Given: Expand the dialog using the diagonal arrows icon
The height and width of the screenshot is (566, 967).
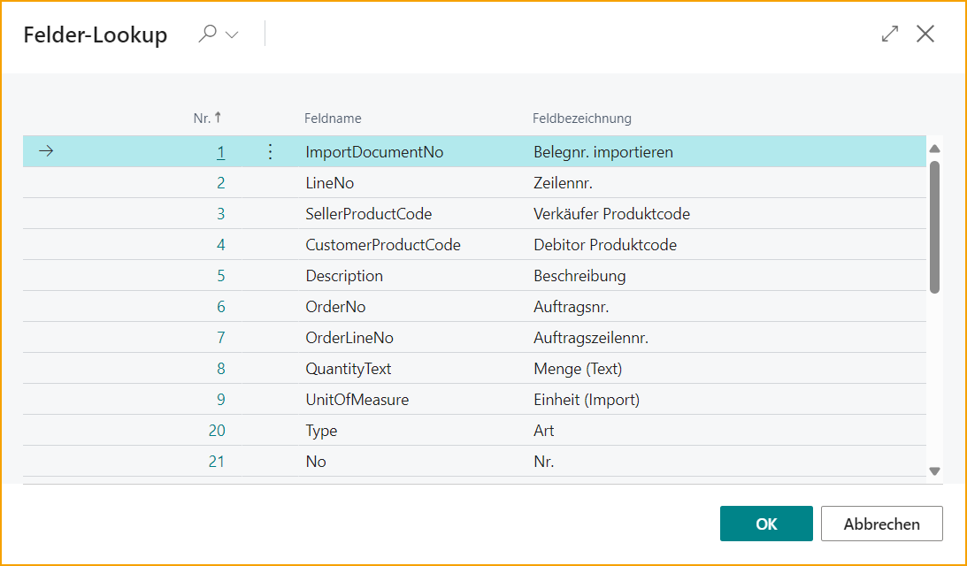Looking at the screenshot, I should pyautogui.click(x=889, y=34).
